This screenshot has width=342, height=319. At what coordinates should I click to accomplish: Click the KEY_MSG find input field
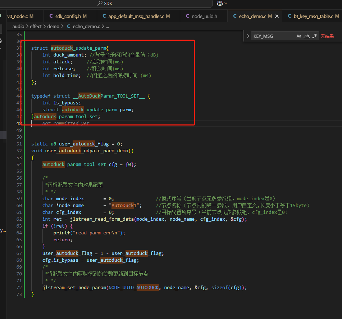click(274, 36)
